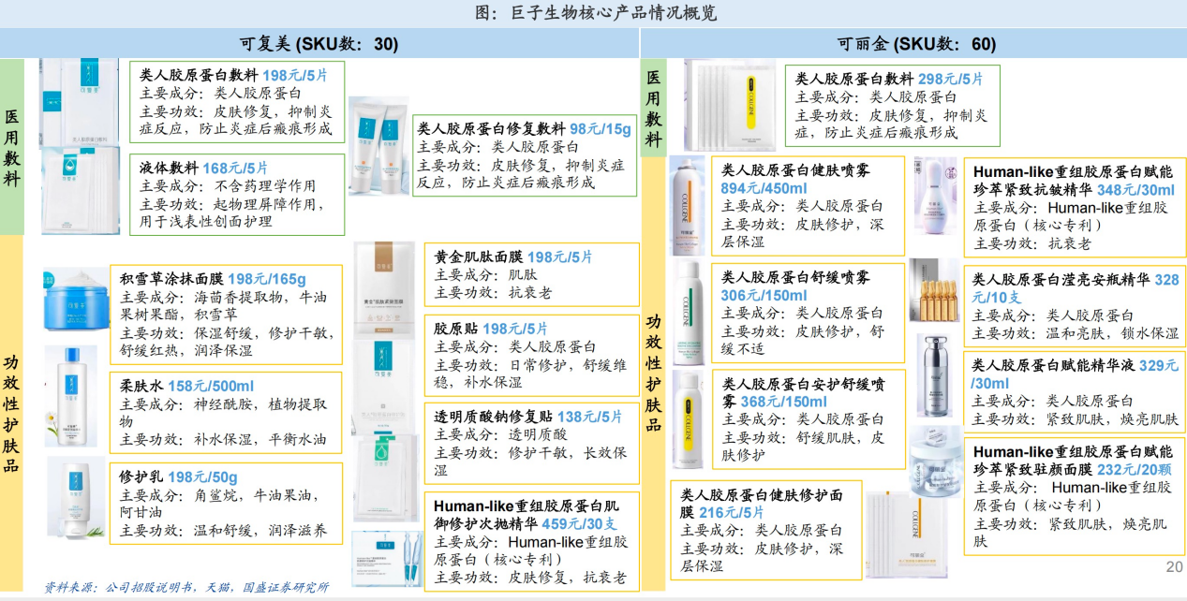This screenshot has height=601, width=1187.
Task: Click the line 主要成分：肌肽
Action: coord(484,275)
